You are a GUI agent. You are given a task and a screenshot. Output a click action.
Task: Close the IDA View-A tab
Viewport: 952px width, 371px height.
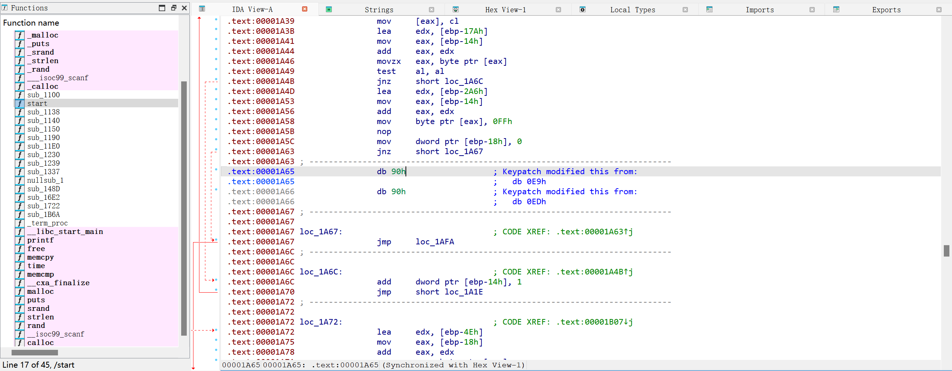[305, 9]
